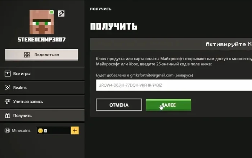The height and width of the screenshot is (158, 252).
Task: Click the Активируйте header bar text
Action: point(229,44)
